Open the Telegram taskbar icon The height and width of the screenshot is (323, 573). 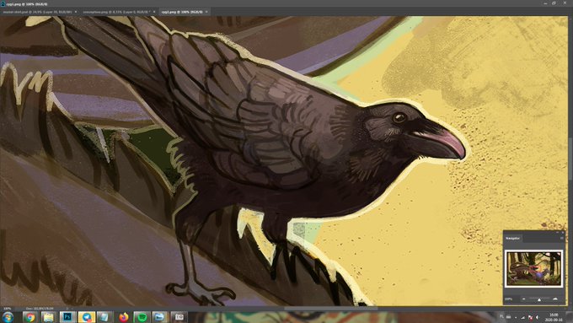[86, 317]
